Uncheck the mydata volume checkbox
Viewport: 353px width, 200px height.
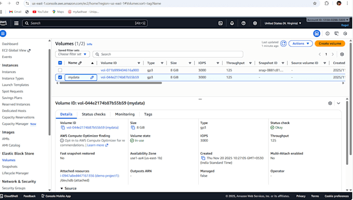click(x=60, y=77)
